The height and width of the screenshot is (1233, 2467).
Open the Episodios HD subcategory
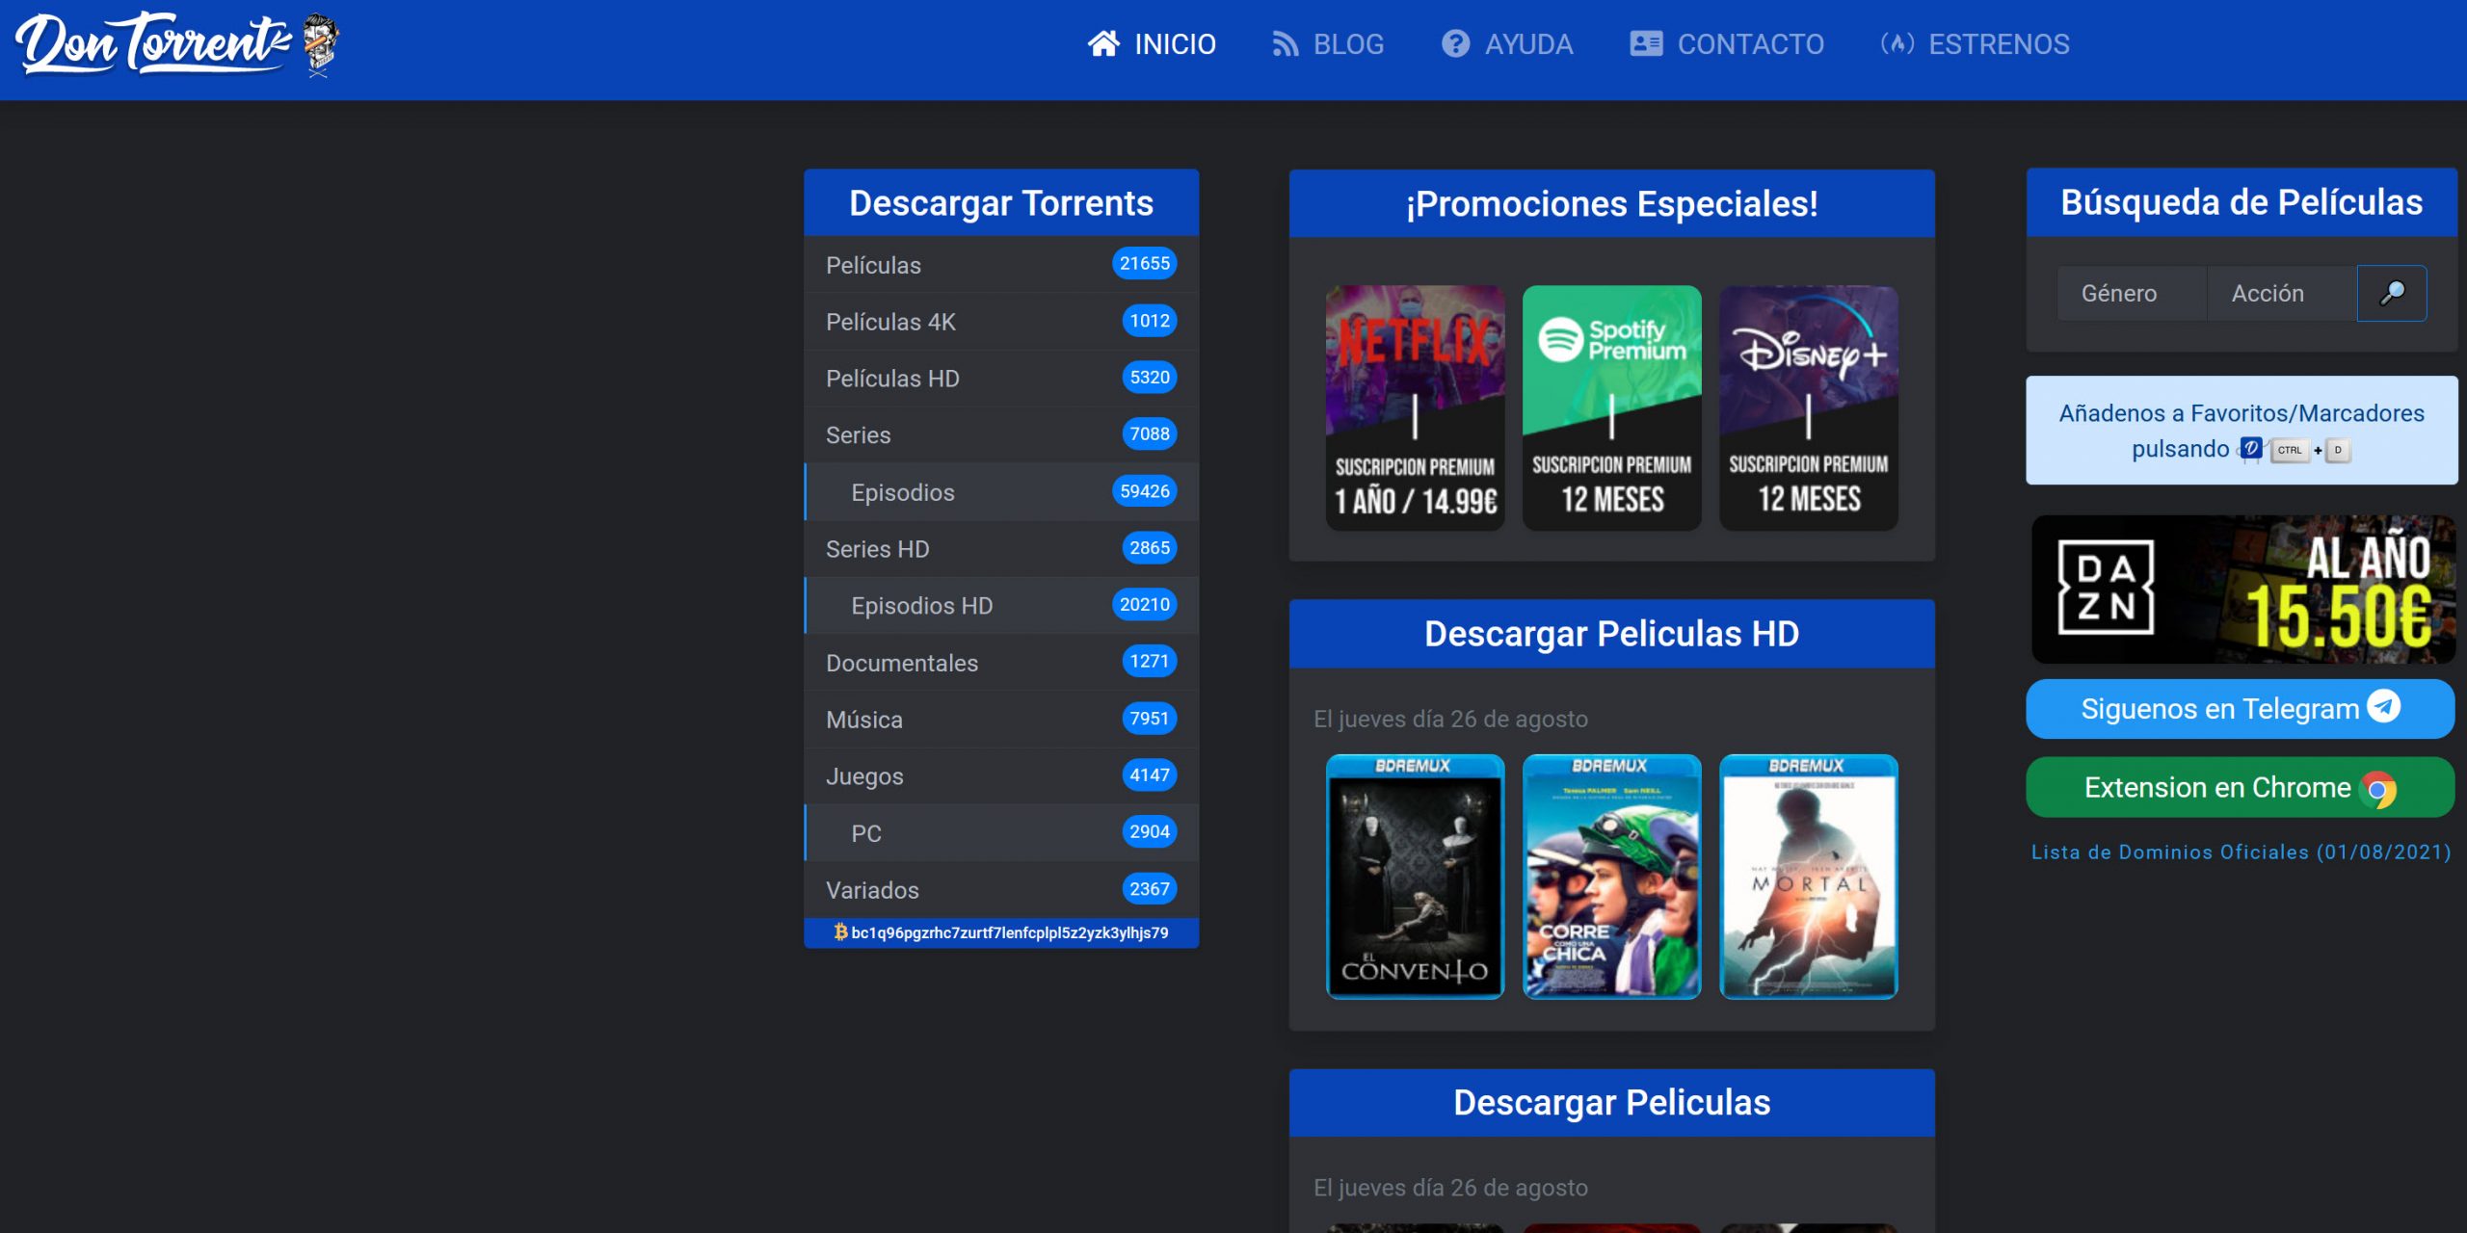pos(1001,606)
